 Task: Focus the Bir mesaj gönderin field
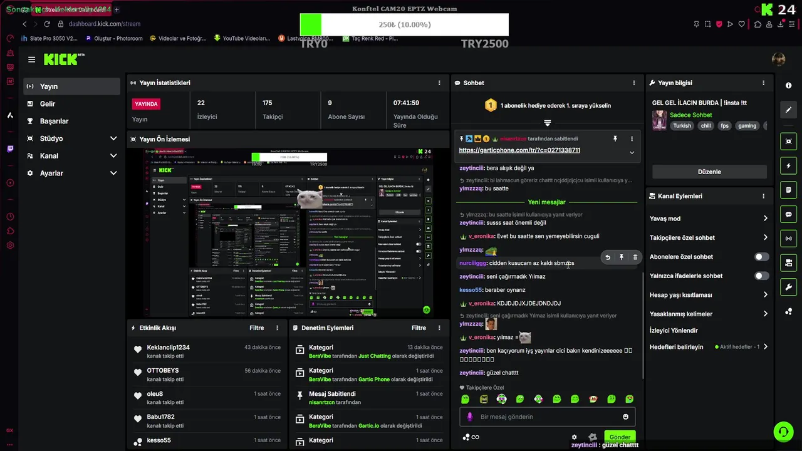click(x=547, y=417)
